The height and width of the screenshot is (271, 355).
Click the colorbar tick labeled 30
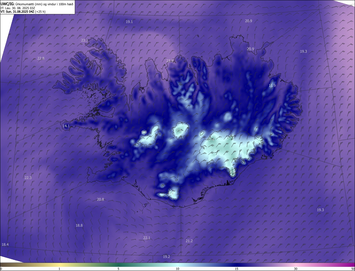pyautogui.click(x=296, y=269)
